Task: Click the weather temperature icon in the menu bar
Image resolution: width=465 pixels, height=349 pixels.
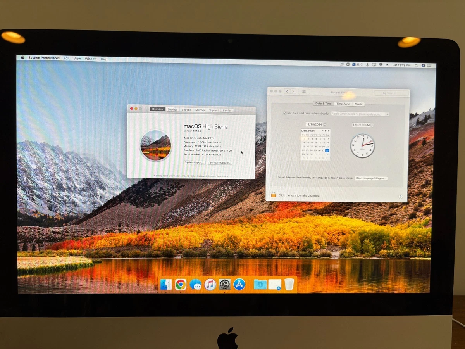Action: [x=354, y=65]
